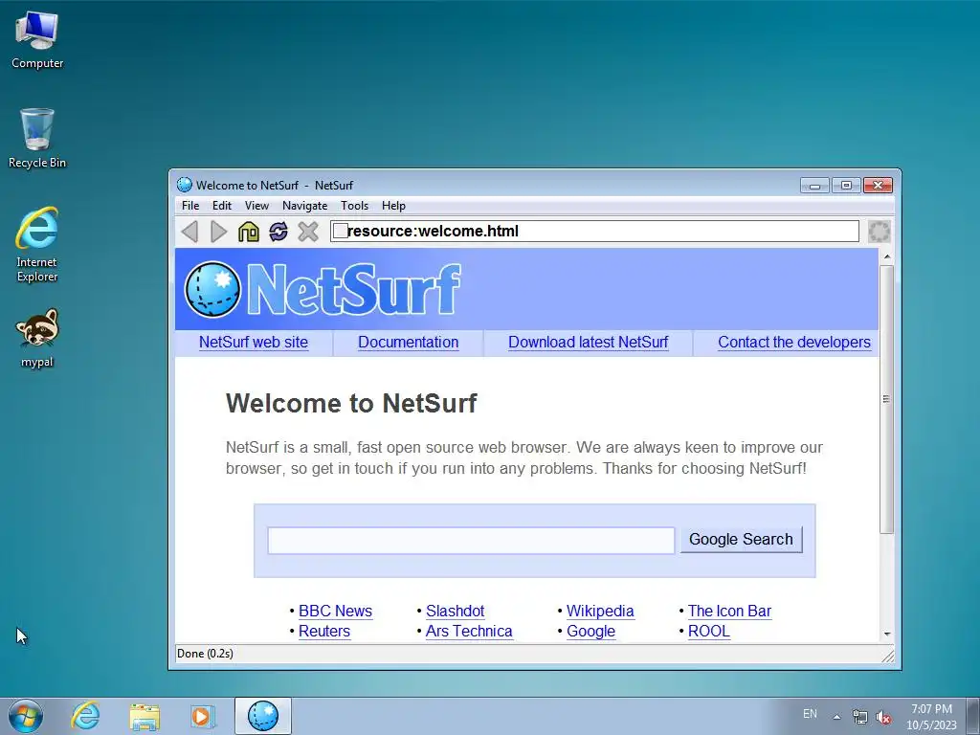
Task: Open the Navigate menu
Action: pos(305,206)
